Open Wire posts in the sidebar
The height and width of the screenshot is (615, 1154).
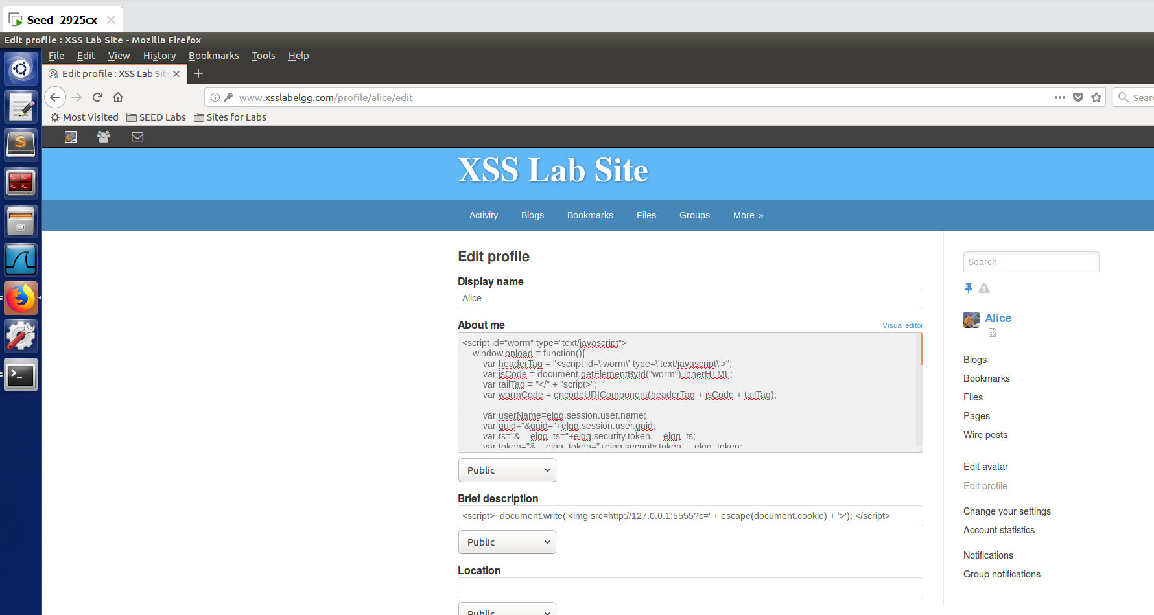pyautogui.click(x=985, y=435)
